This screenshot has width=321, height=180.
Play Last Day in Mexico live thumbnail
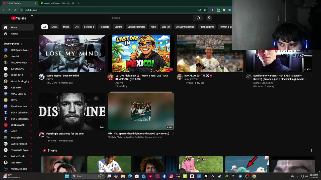pos(141,53)
